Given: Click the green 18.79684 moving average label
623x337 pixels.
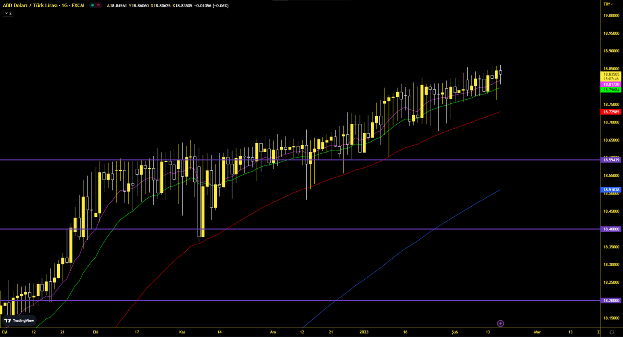Looking at the screenshot, I should (611, 90).
